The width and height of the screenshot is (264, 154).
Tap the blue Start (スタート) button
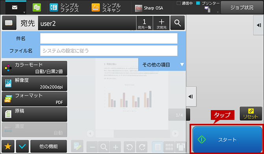pos(227,139)
